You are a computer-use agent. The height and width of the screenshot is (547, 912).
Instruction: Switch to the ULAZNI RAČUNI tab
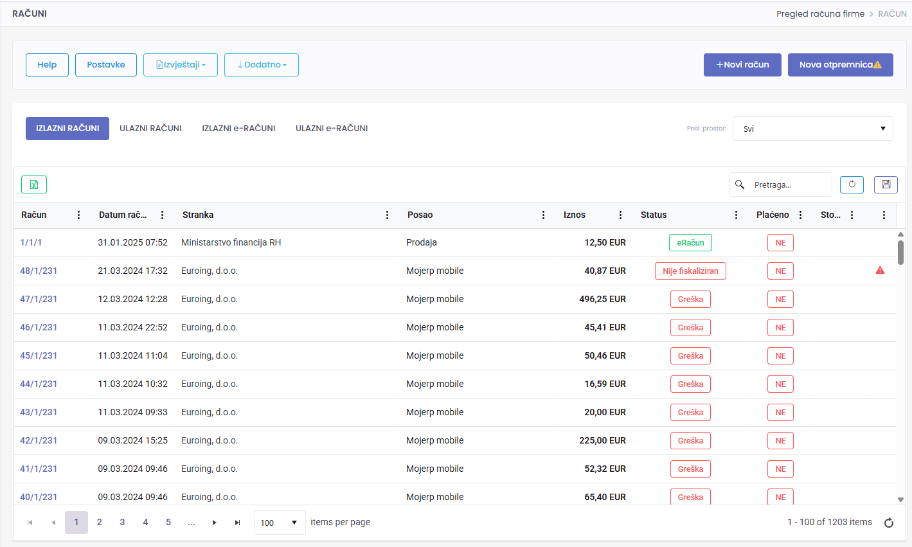pyautogui.click(x=150, y=129)
